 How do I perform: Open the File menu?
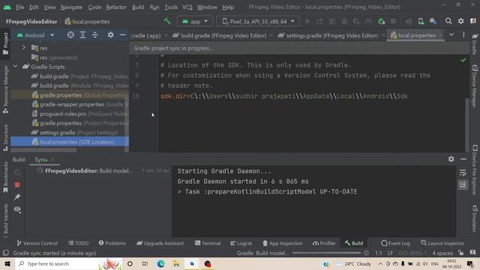tap(20, 7)
